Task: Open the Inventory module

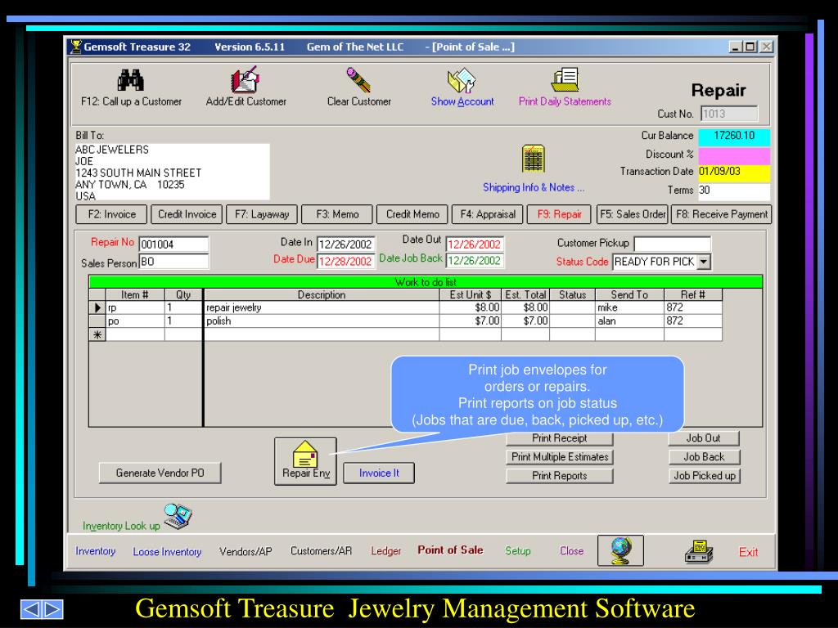Action: coord(95,550)
